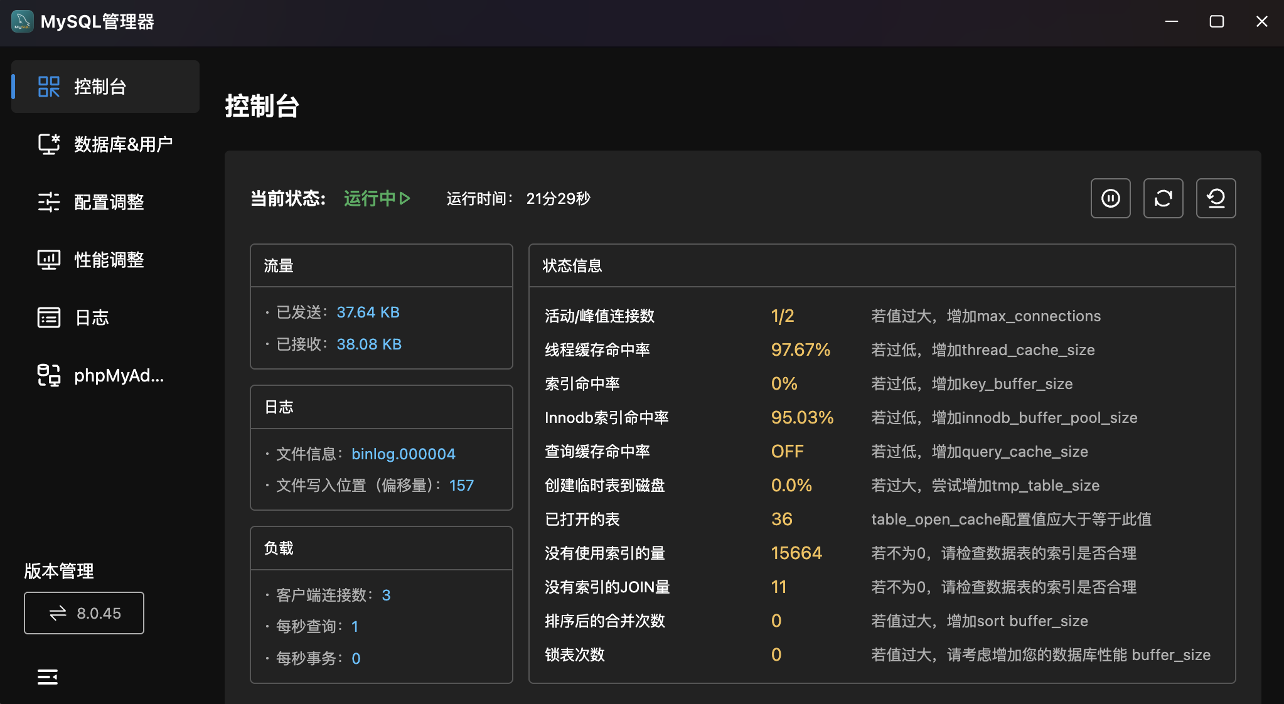Click the reload circular arrows button

pyautogui.click(x=1164, y=198)
